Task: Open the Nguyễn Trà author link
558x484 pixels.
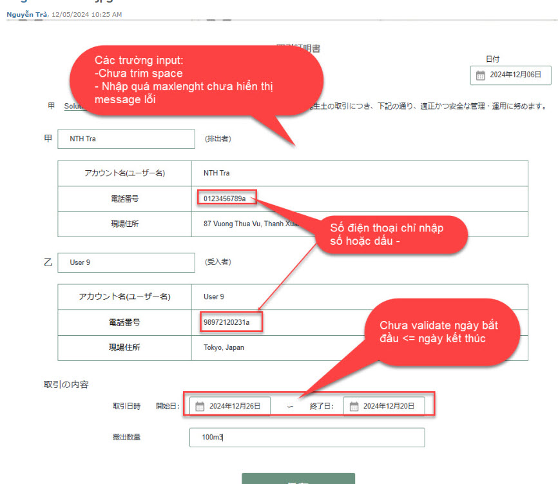Action: [26, 14]
